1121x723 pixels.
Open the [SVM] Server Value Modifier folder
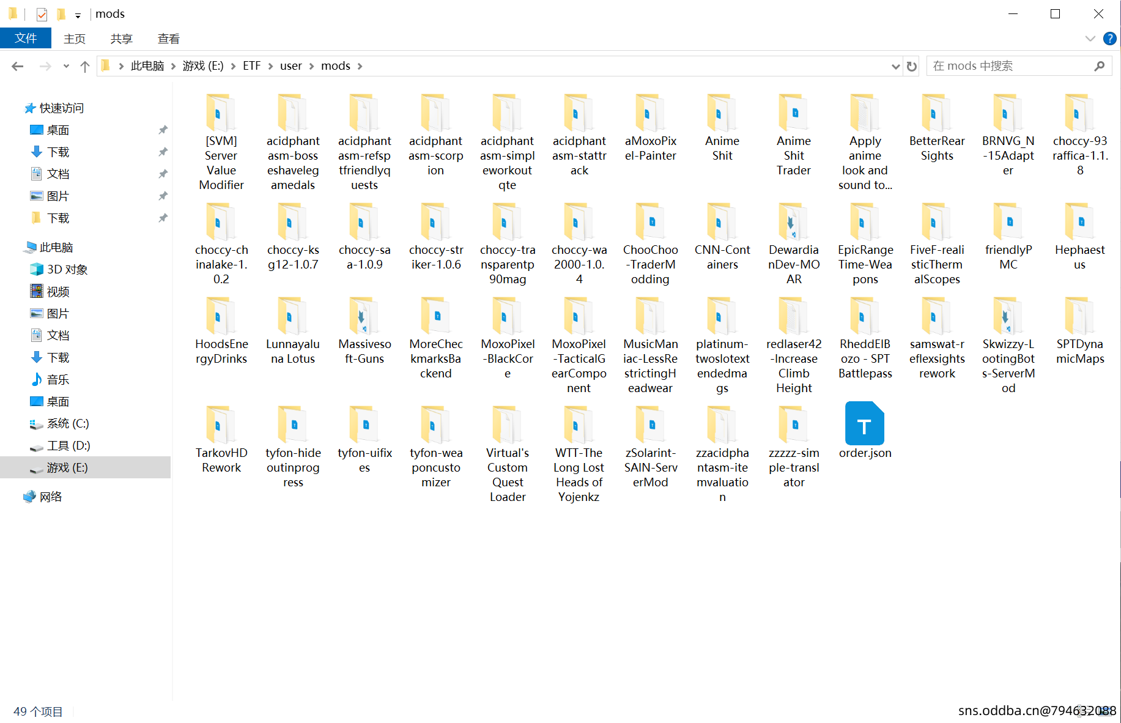coord(221,142)
